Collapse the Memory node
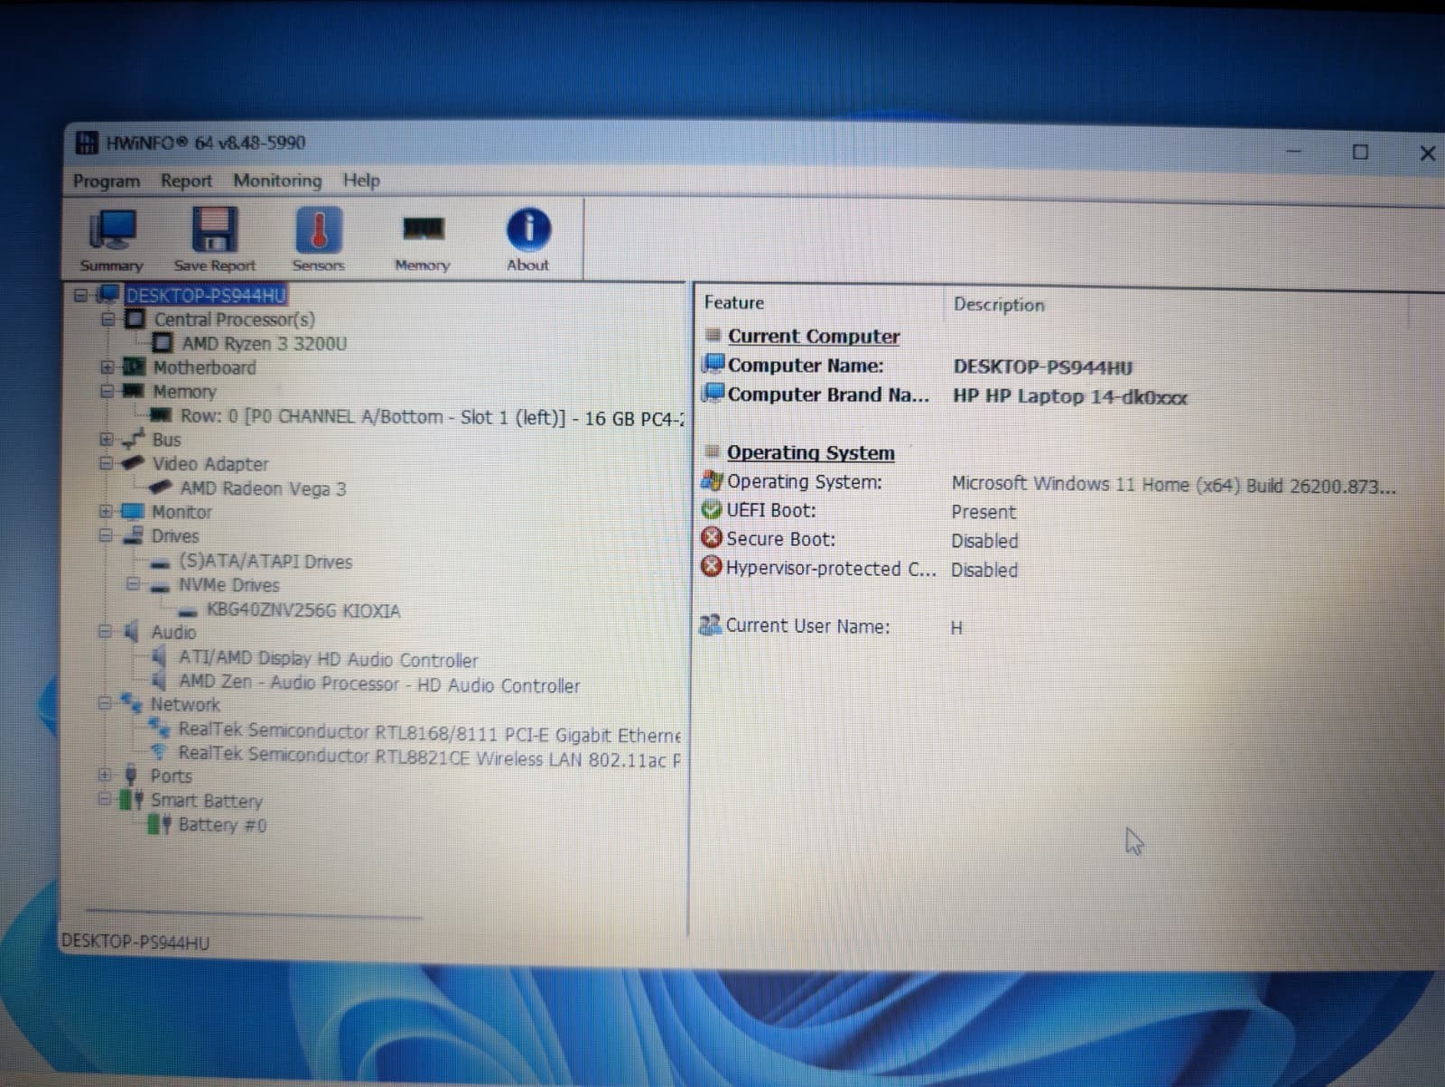The height and width of the screenshot is (1087, 1445). pyautogui.click(x=107, y=391)
